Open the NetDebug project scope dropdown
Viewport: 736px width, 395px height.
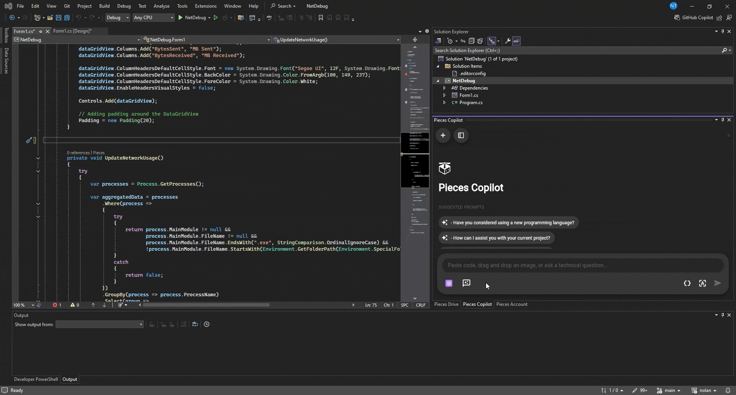tap(77, 40)
